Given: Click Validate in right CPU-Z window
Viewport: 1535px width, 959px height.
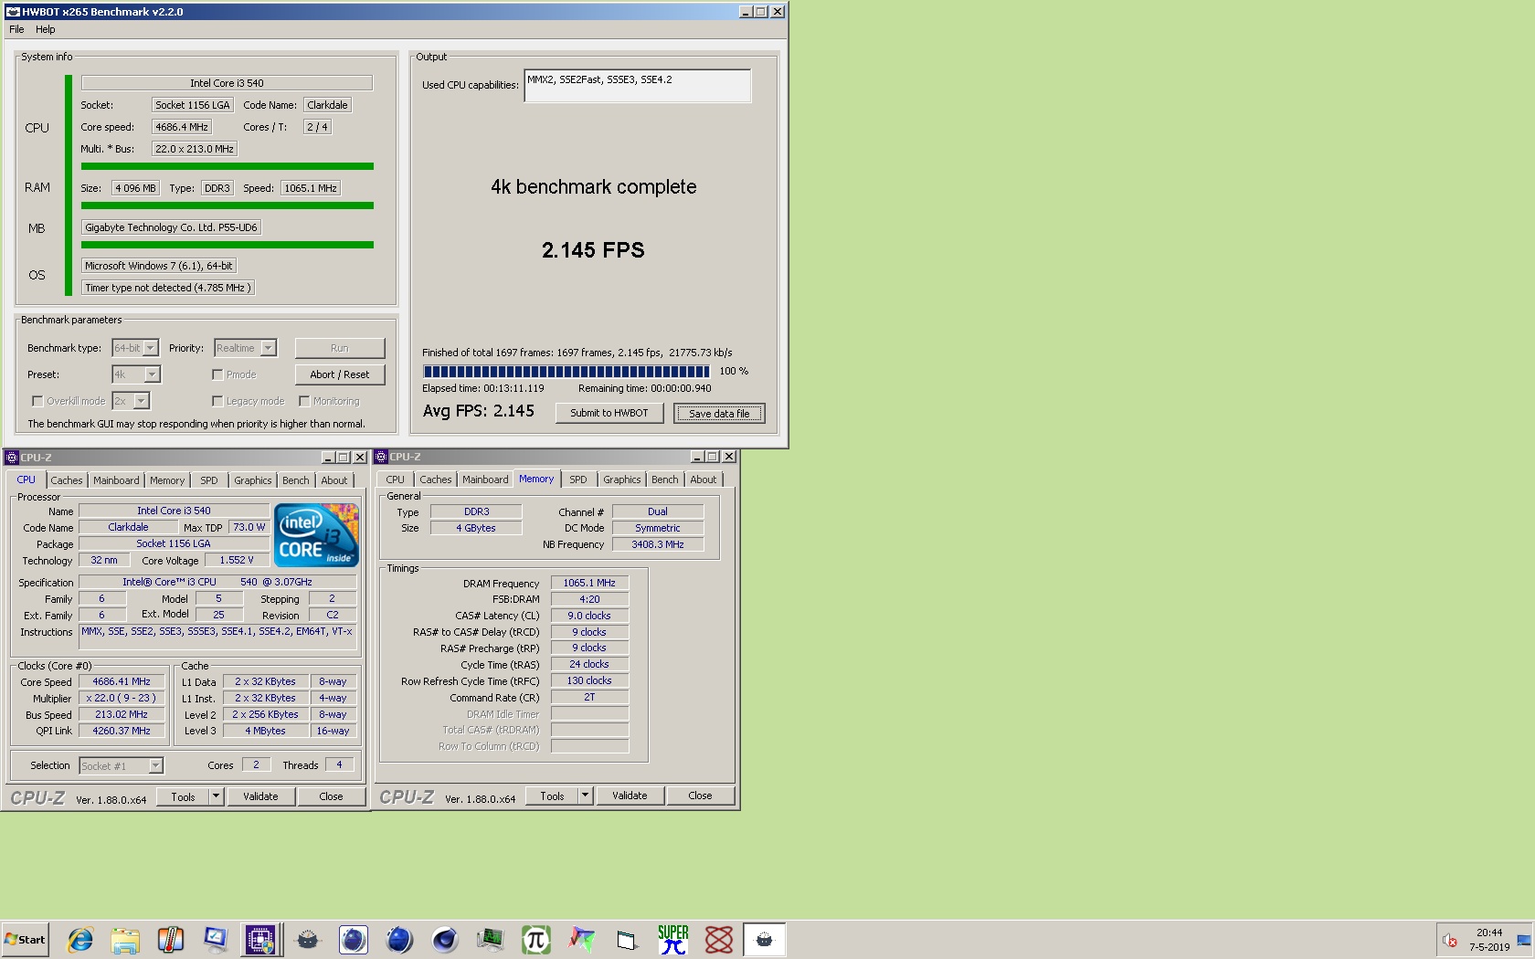Looking at the screenshot, I should [630, 796].
